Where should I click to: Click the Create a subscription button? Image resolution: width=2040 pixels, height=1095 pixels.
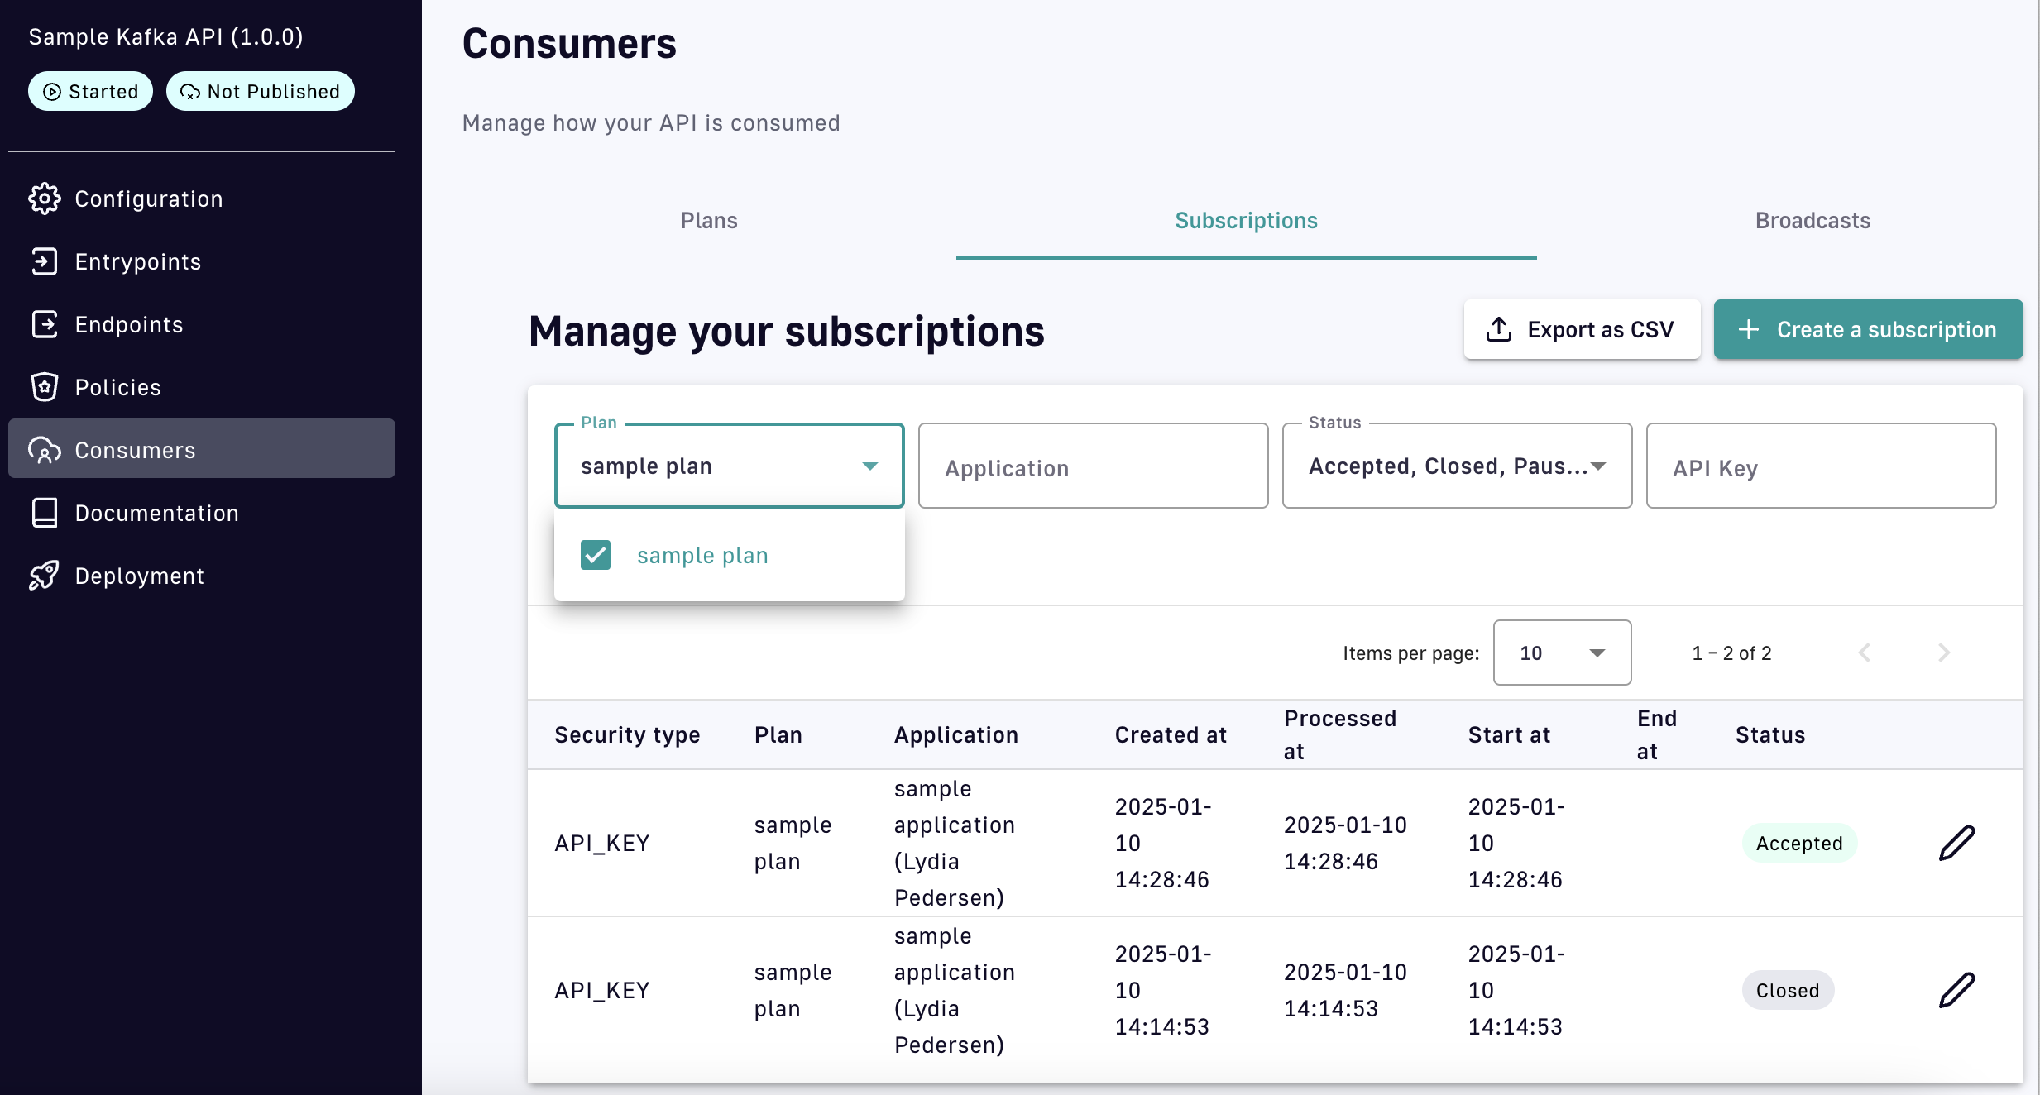(x=1868, y=329)
